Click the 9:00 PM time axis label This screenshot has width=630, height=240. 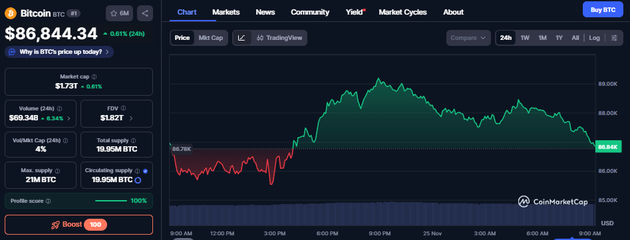pos(380,233)
